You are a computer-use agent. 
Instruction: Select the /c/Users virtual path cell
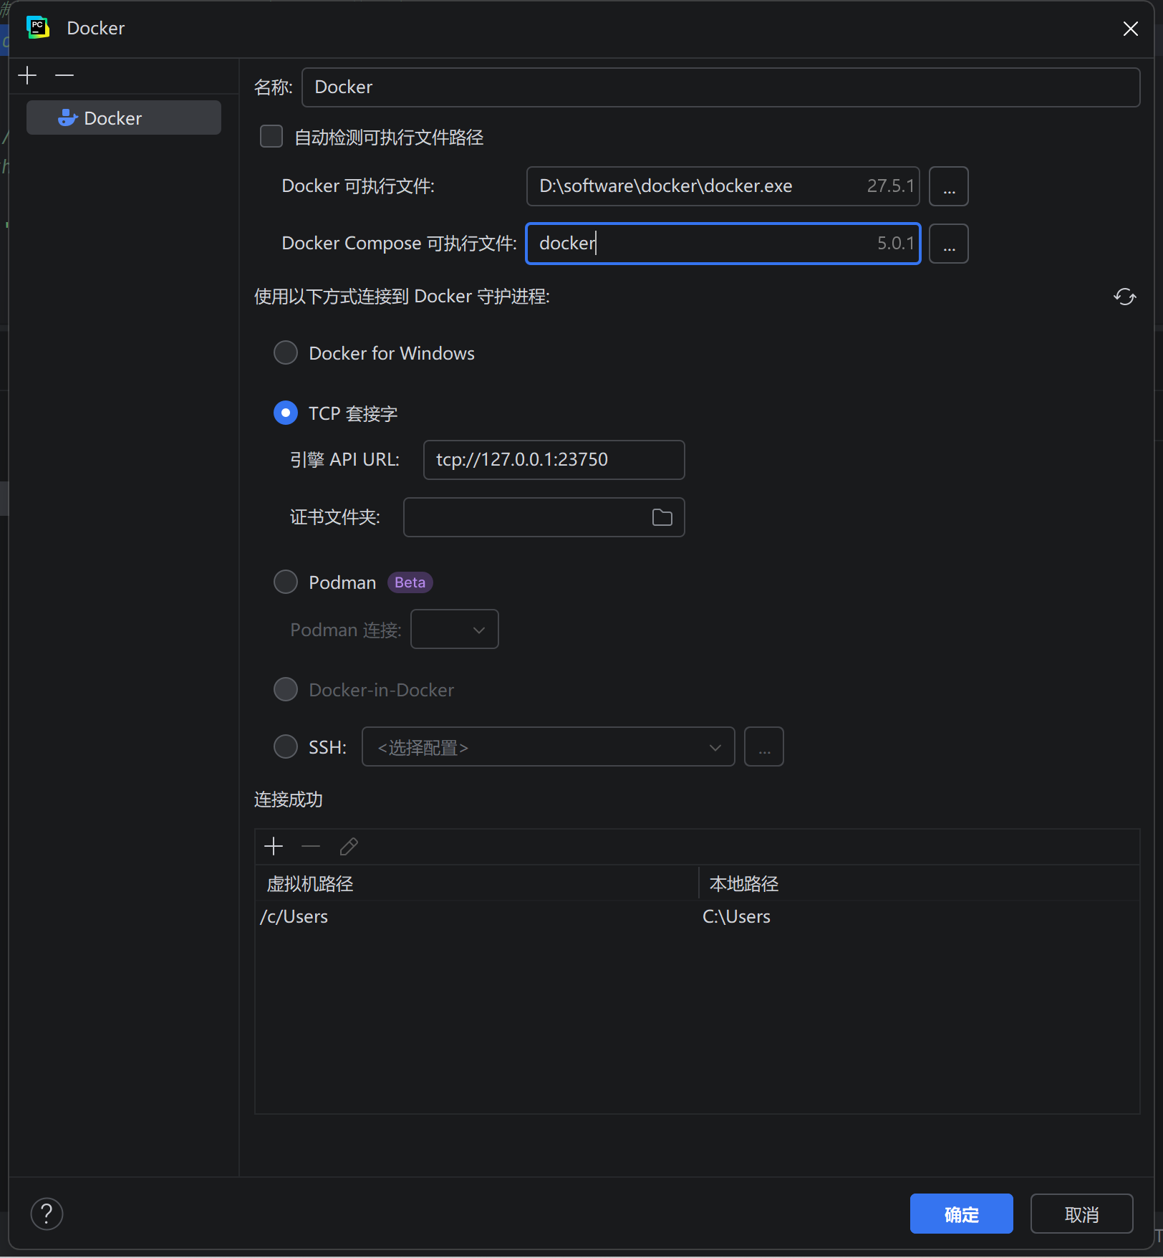click(x=476, y=917)
